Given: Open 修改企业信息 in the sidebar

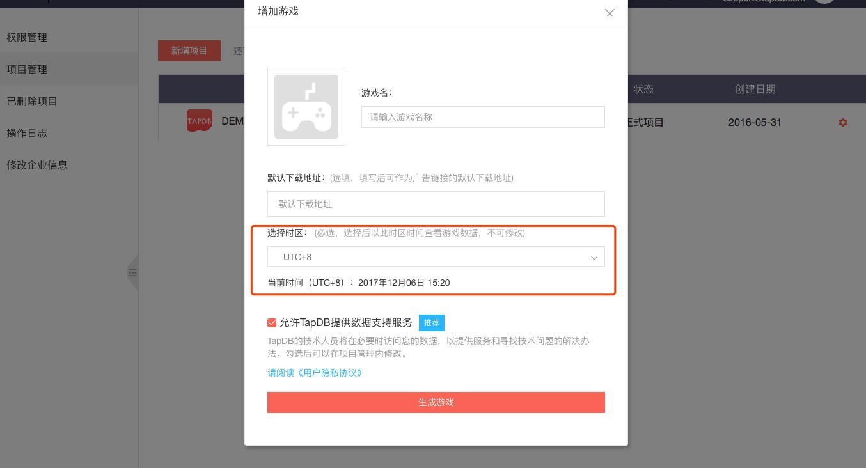Looking at the screenshot, I should [x=37, y=166].
